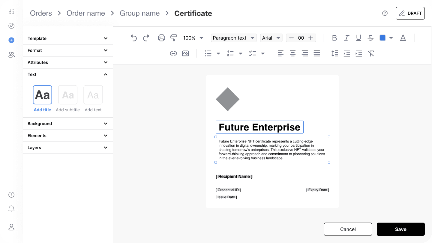Viewport: 432px width, 243px height.
Task: Click the Line spacing icon
Action: (335, 53)
